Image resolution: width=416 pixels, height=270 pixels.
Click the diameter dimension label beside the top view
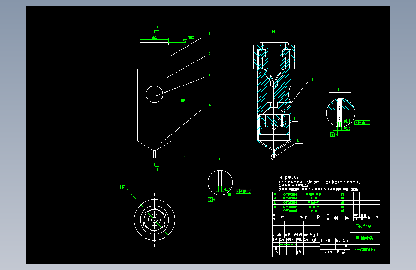click(x=122, y=187)
